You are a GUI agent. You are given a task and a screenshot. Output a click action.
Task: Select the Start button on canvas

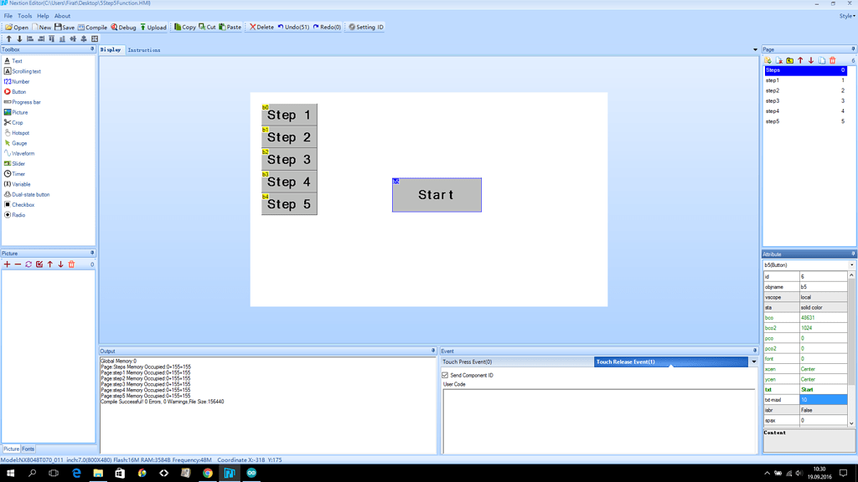tap(437, 195)
